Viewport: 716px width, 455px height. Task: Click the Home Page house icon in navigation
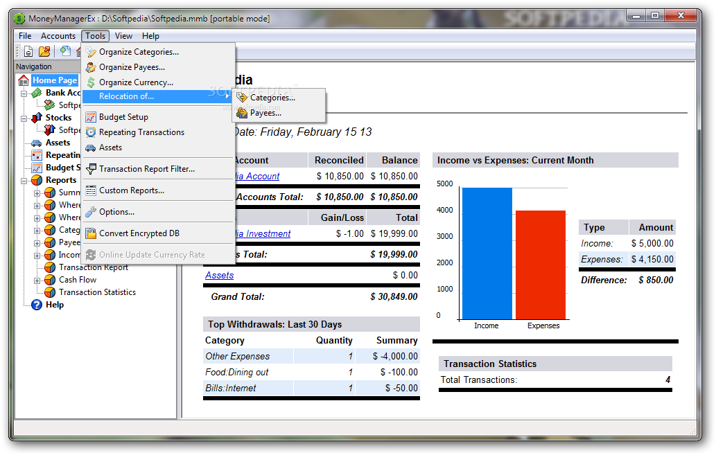tap(24, 81)
